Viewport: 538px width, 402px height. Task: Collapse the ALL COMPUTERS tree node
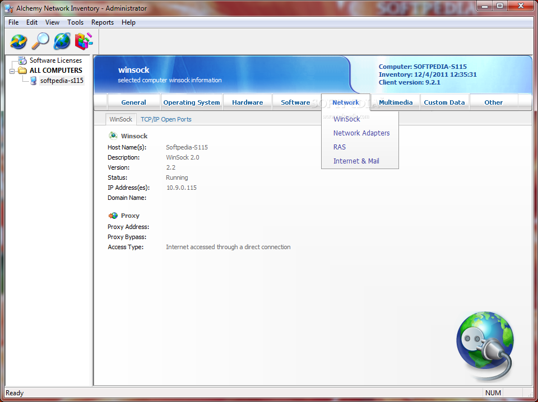12,71
